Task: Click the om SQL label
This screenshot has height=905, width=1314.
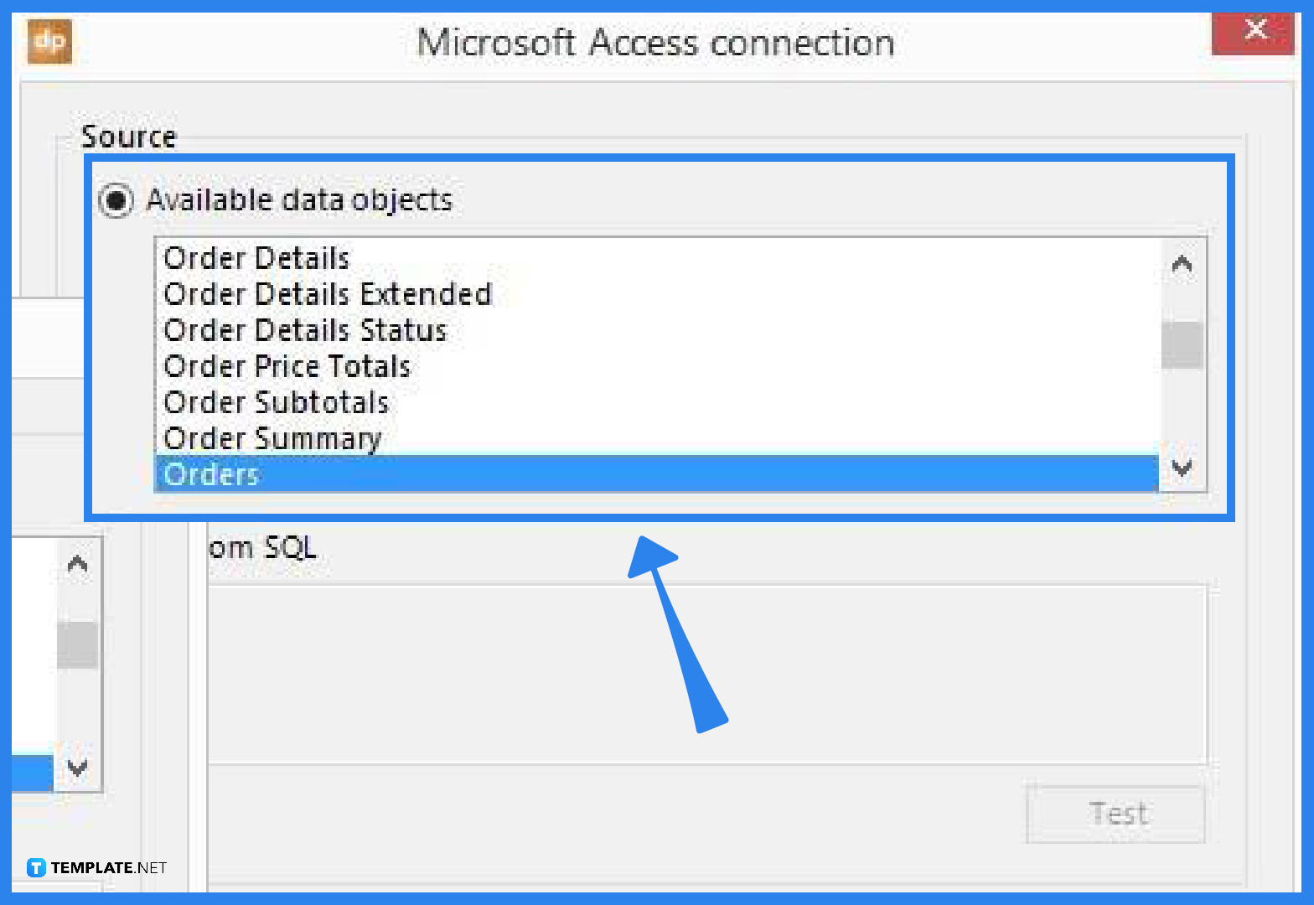Action: click(x=262, y=547)
